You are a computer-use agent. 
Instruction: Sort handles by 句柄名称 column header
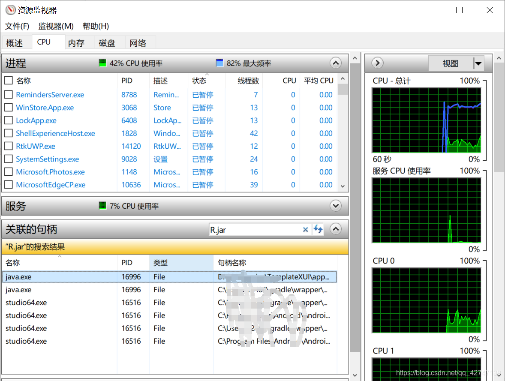[x=275, y=262]
